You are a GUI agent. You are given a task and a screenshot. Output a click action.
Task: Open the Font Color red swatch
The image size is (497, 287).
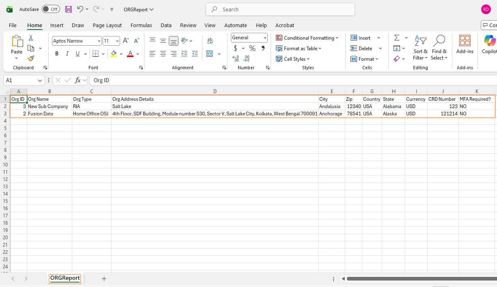click(129, 53)
